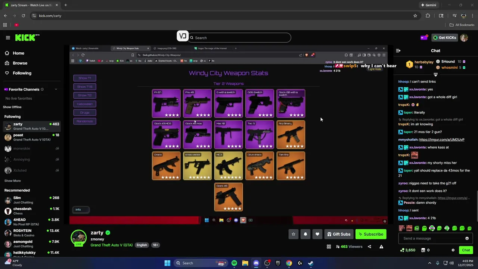Viewport: 478px width, 269px height.
Task: Click the star favorite icon below stream
Action: point(294,234)
